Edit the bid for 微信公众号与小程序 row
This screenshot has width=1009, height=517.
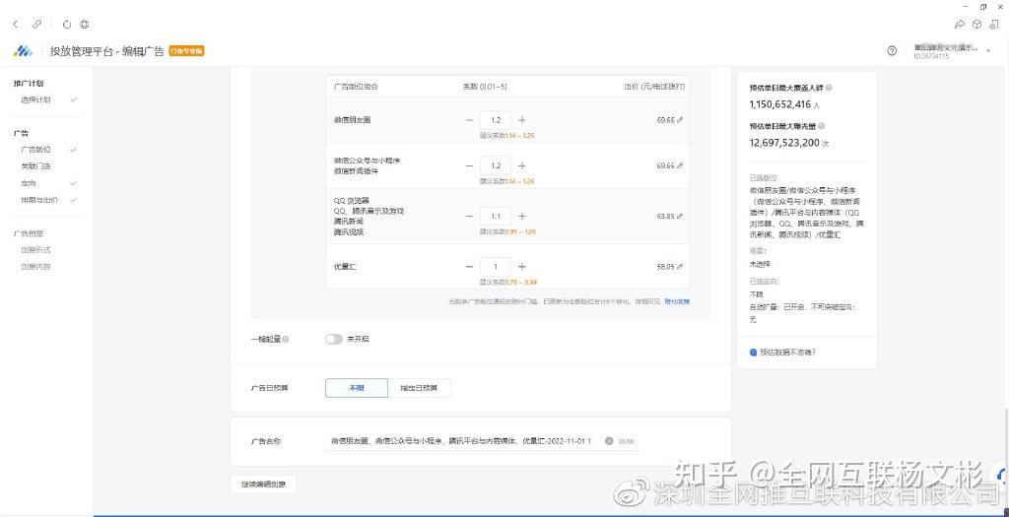(680, 165)
